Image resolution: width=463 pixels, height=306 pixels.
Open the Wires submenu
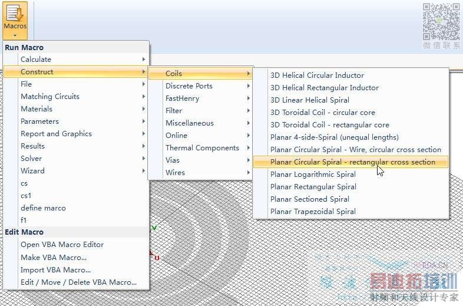pyautogui.click(x=200, y=173)
